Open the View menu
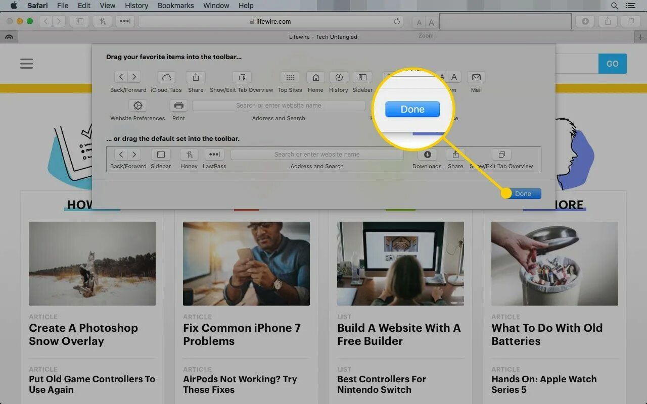The height and width of the screenshot is (404, 647). click(x=108, y=6)
